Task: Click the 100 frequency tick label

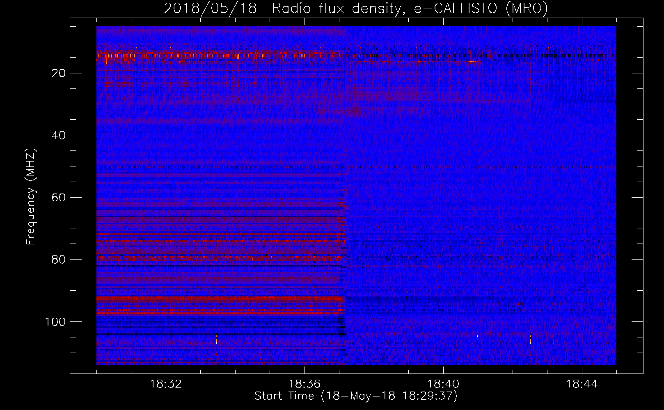Action: point(55,322)
